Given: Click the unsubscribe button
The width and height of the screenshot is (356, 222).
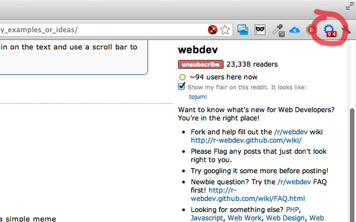Looking at the screenshot, I should click(201, 64).
